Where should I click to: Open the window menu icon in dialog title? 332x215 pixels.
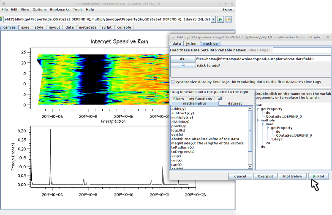tap(172, 38)
